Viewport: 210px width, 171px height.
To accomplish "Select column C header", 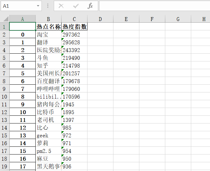I will click(x=74, y=19).
